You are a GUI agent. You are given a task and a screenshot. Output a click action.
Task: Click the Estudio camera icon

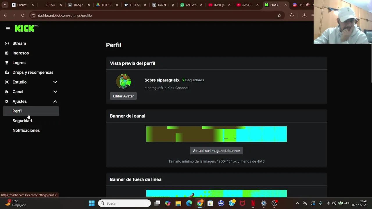7,82
